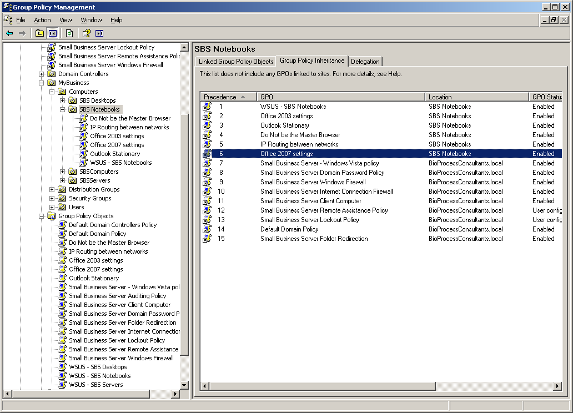Expand the Domain Controllers node
This screenshot has height=413, width=573.
(42, 73)
